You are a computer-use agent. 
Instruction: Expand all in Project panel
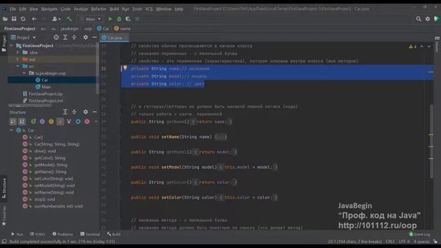click(x=65, y=37)
